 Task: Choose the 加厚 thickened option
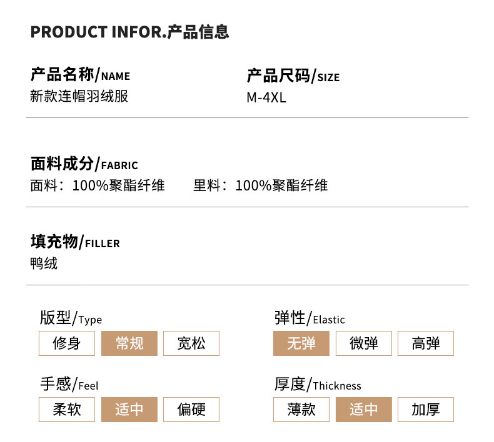(x=426, y=410)
